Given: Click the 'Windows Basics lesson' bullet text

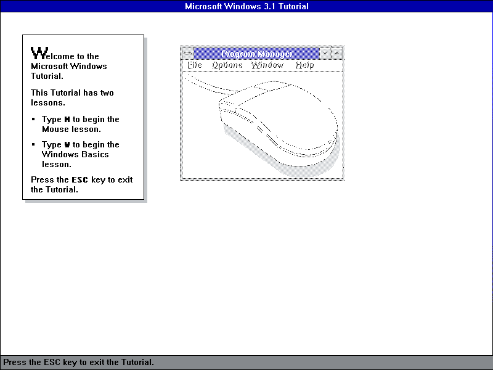Looking at the screenshot, I should [81, 154].
